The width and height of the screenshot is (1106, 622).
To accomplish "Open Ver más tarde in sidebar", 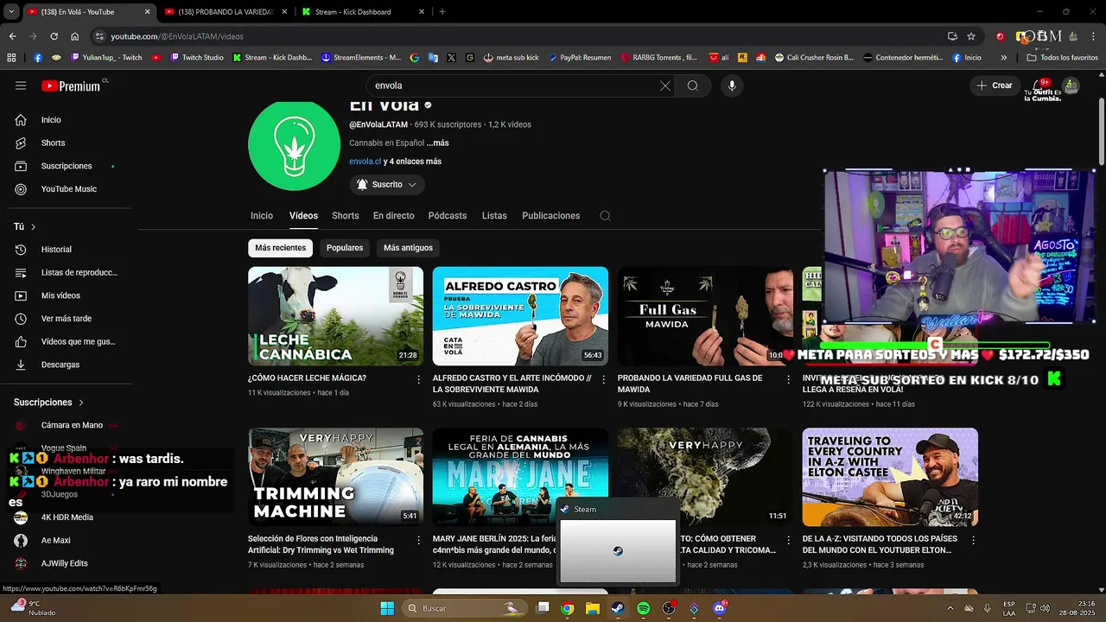I will [x=66, y=319].
